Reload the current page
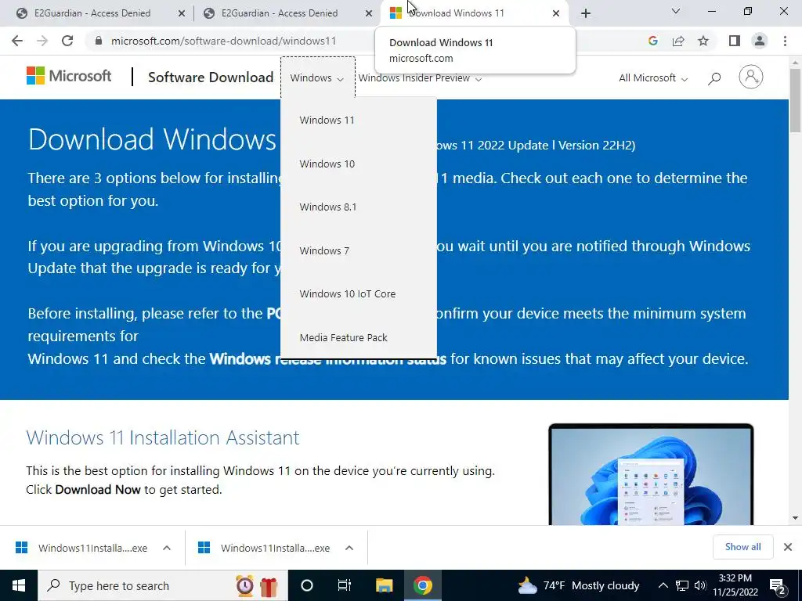 [67, 41]
